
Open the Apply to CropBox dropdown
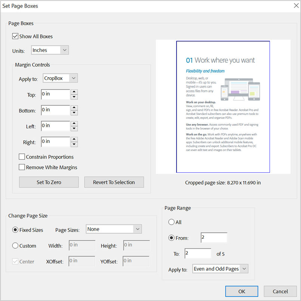(x=60, y=78)
